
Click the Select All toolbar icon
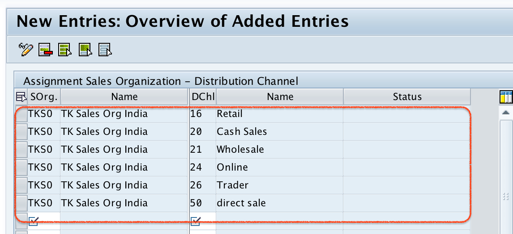(65, 50)
